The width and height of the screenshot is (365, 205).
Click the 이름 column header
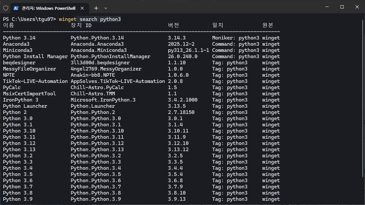tap(9, 25)
